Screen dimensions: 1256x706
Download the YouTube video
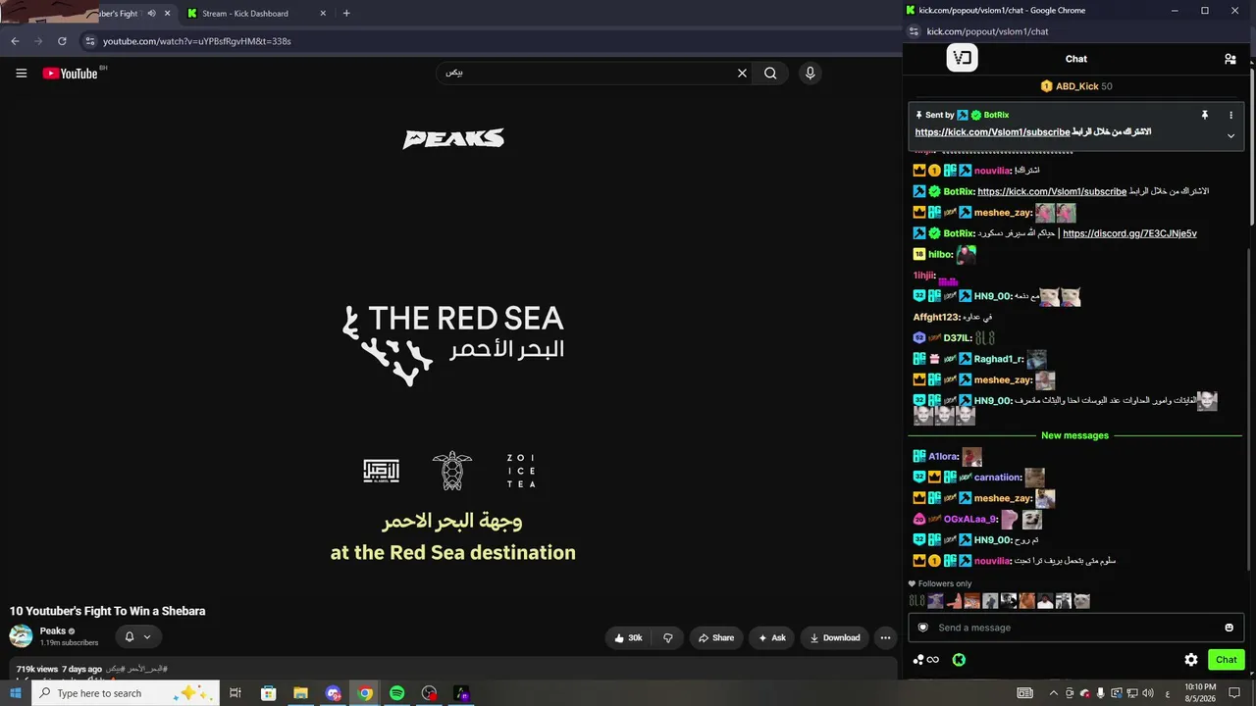pyautogui.click(x=835, y=637)
